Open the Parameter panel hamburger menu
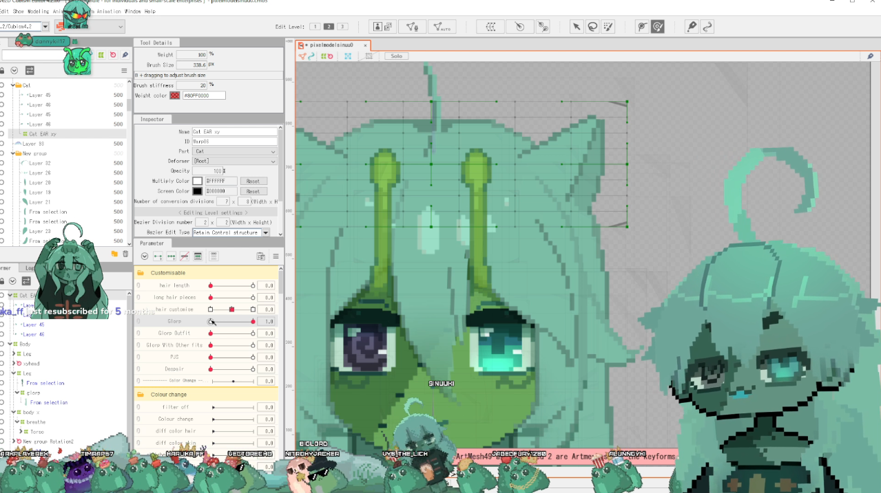 pyautogui.click(x=274, y=256)
